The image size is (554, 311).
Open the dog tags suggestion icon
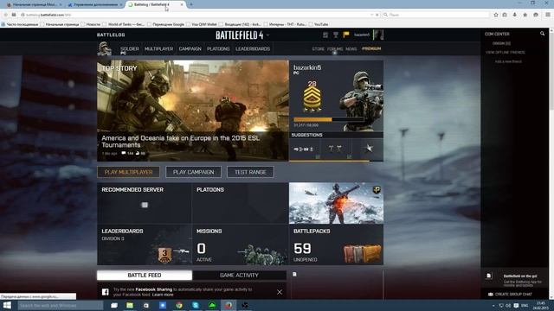(x=335, y=149)
